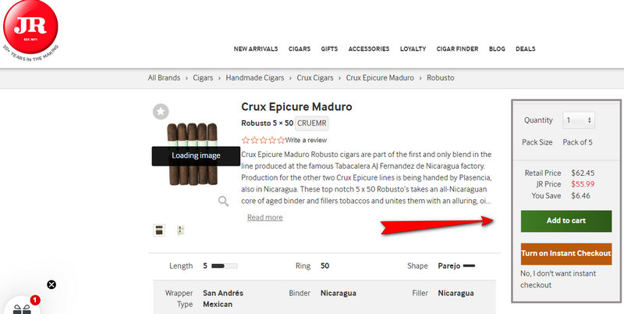Click the magnifier zoom icon under image

pos(223,201)
